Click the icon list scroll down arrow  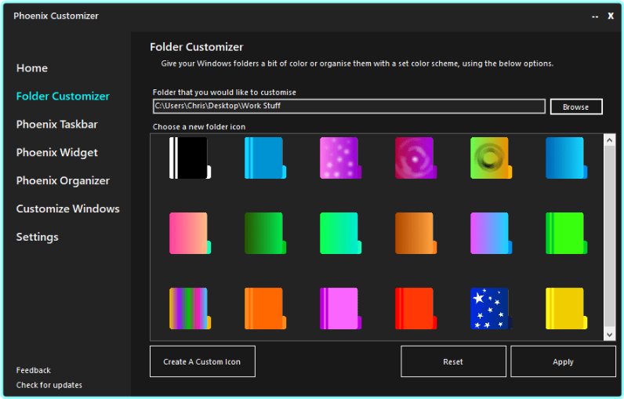coord(610,334)
